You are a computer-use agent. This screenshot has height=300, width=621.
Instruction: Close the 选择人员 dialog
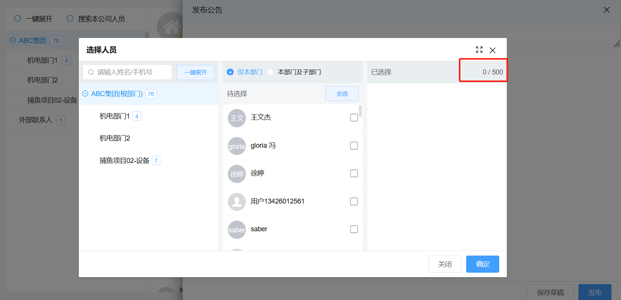pos(492,50)
